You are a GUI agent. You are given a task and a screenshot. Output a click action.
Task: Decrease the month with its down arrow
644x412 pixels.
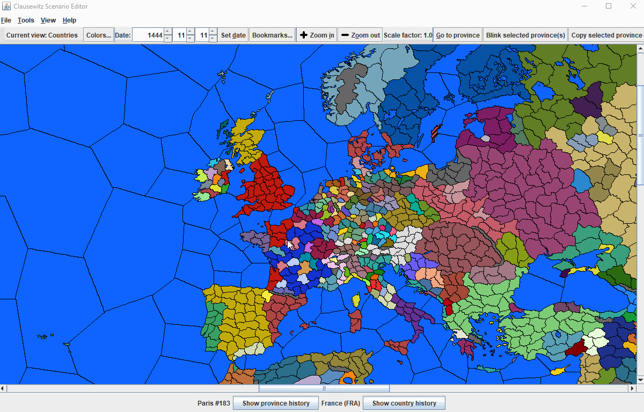pos(191,39)
